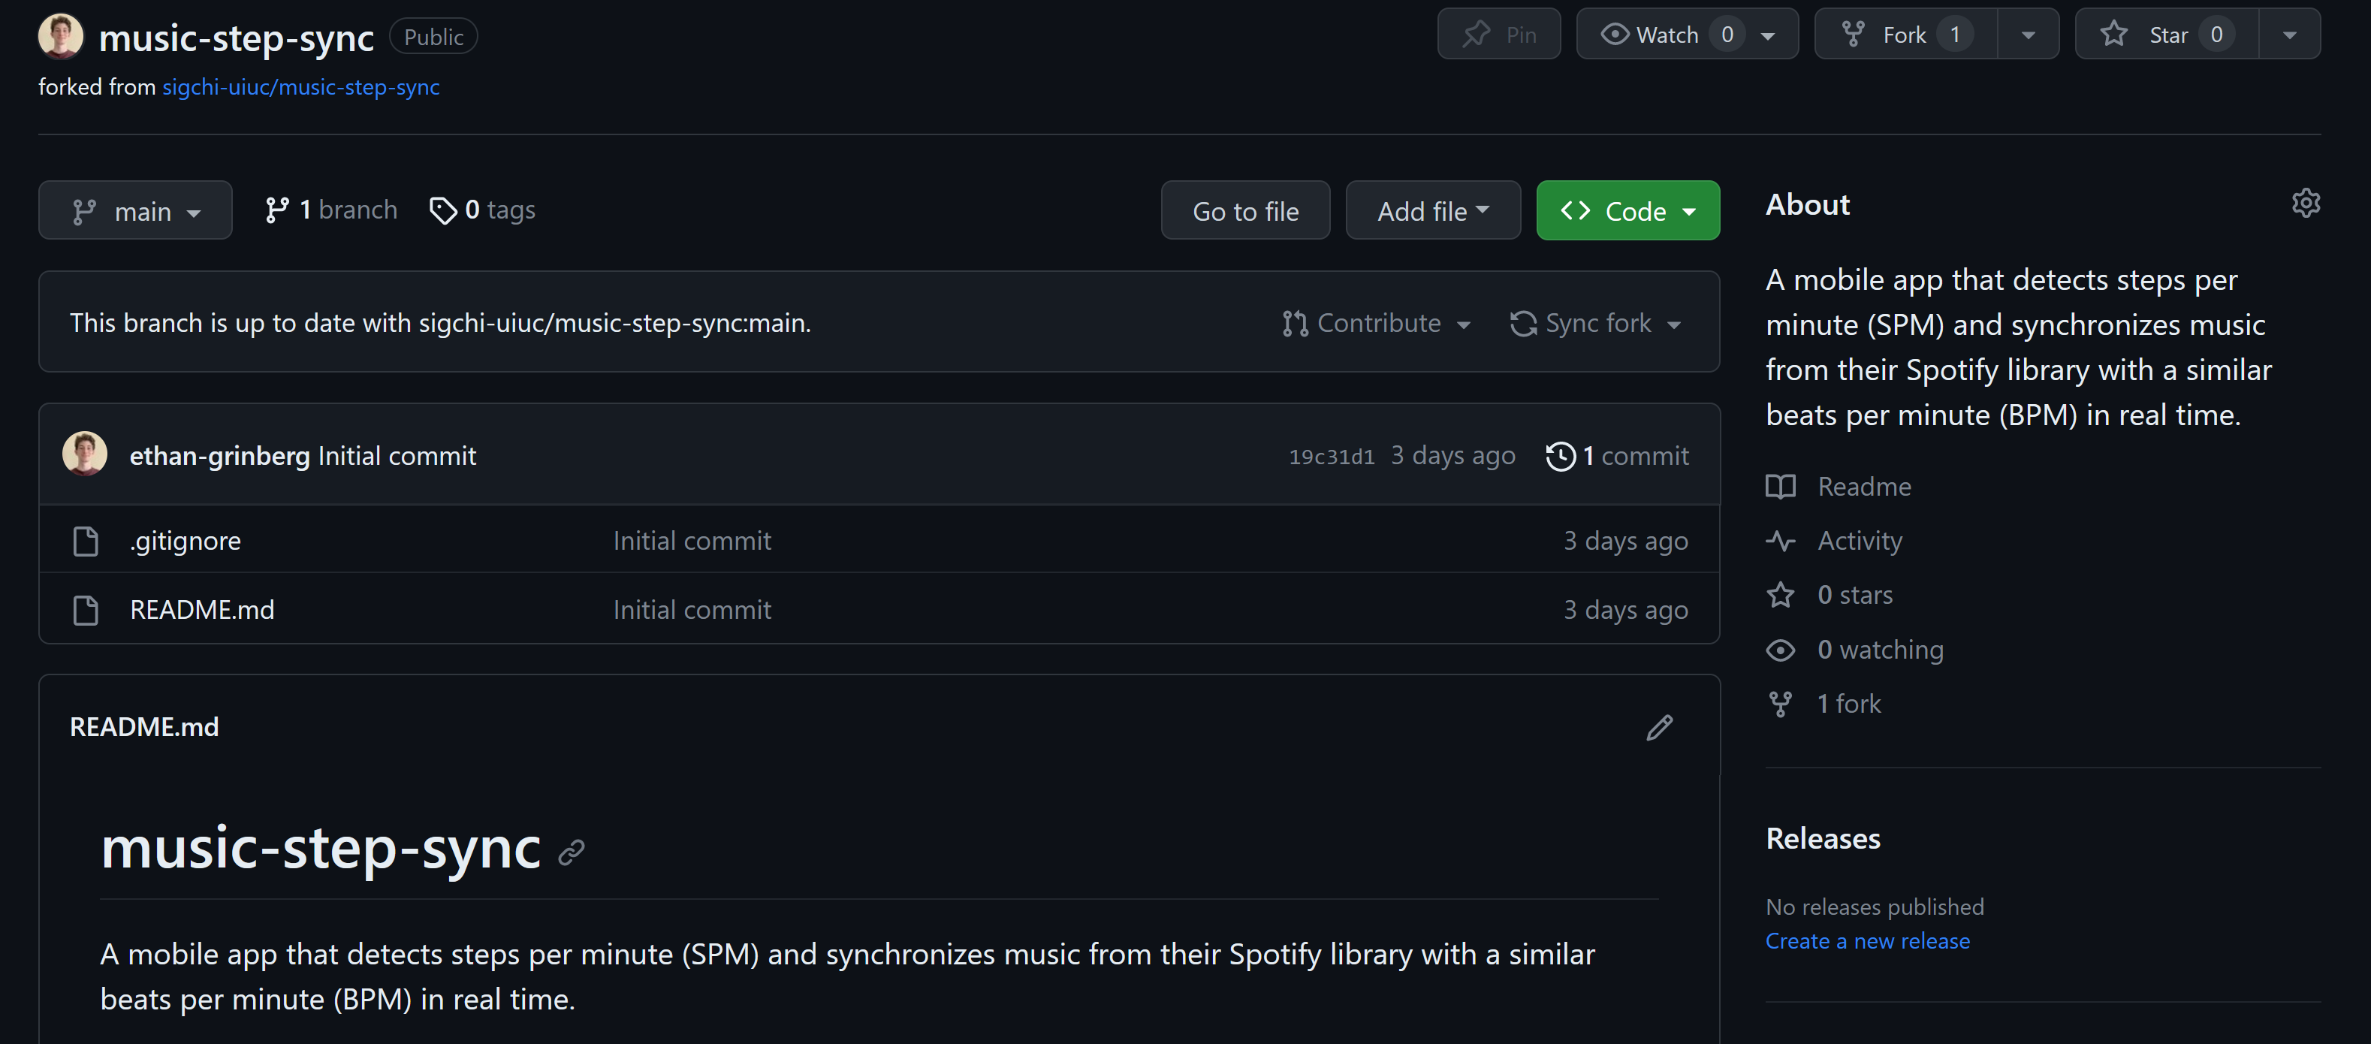Open the Add file dropdown menu
The width and height of the screenshot is (2371, 1044).
click(x=1432, y=211)
